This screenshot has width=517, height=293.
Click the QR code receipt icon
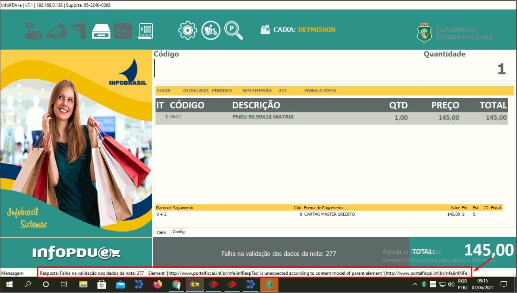(x=145, y=31)
